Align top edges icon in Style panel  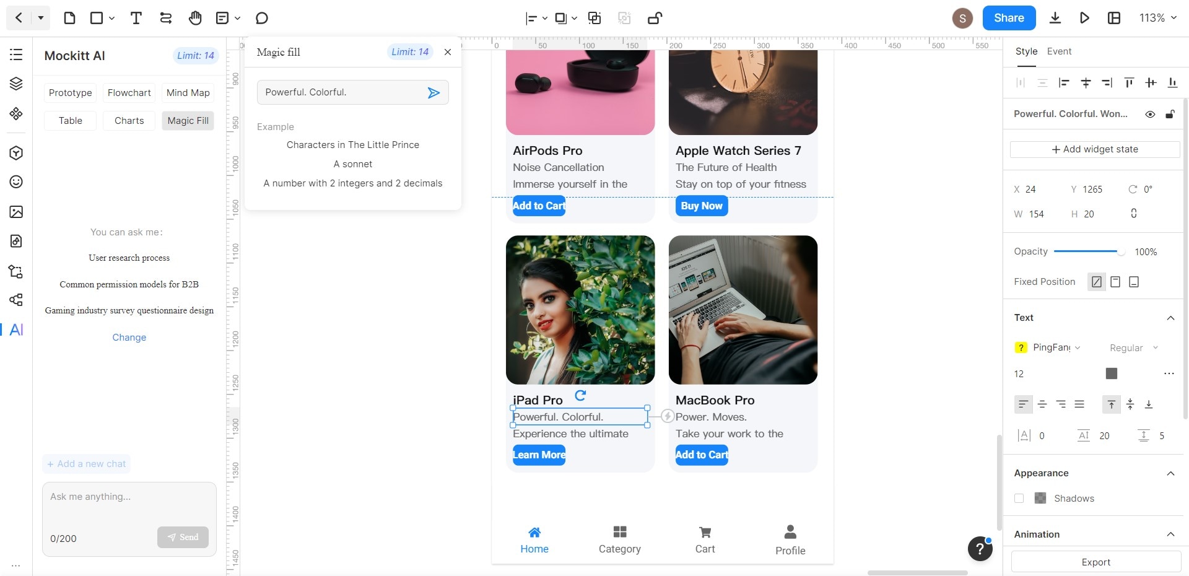tap(1129, 82)
